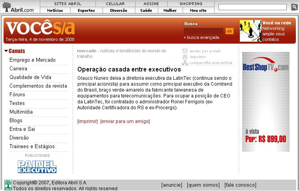Open the Networking 'Você na rede' thumbnail
Image resolution: width=299 pixels, height=191 pixels.
250,31
